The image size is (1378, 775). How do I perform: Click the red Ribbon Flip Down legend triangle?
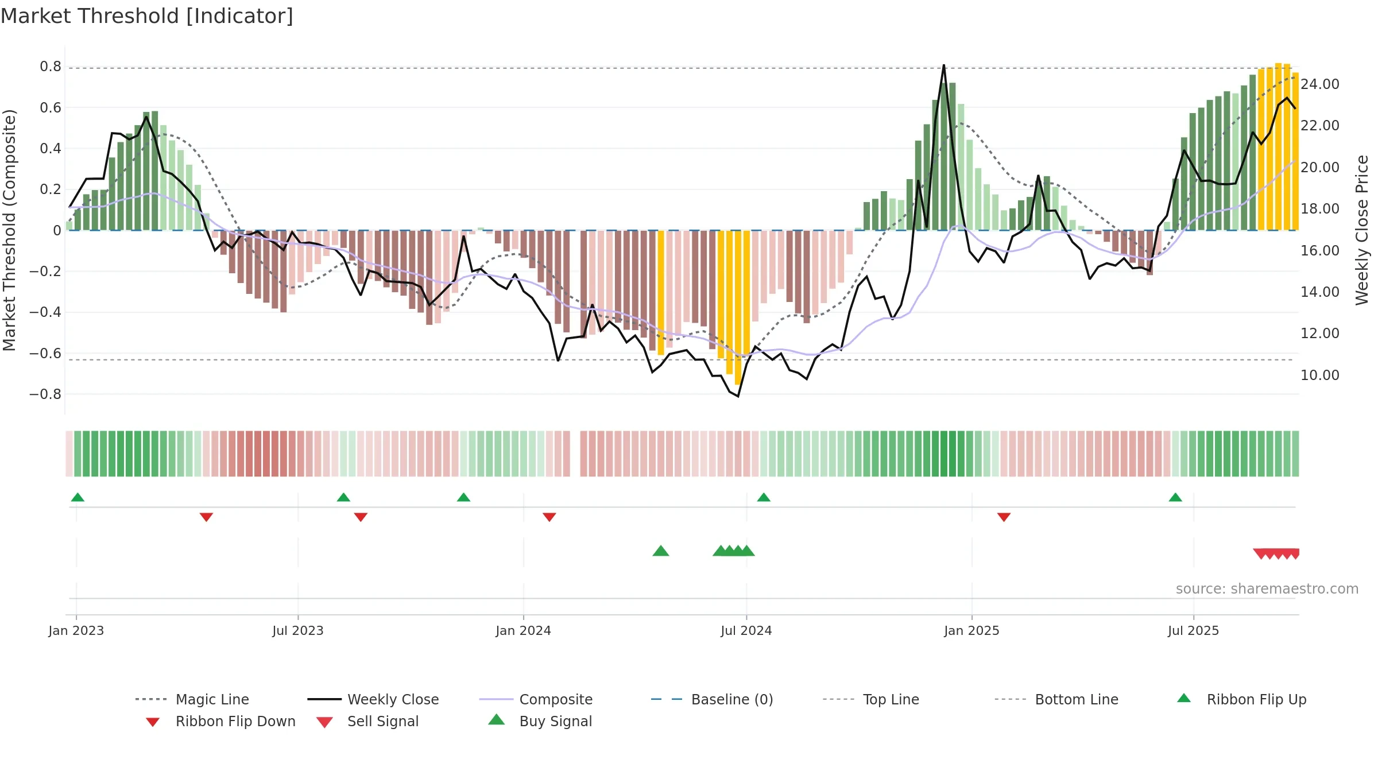tap(153, 722)
